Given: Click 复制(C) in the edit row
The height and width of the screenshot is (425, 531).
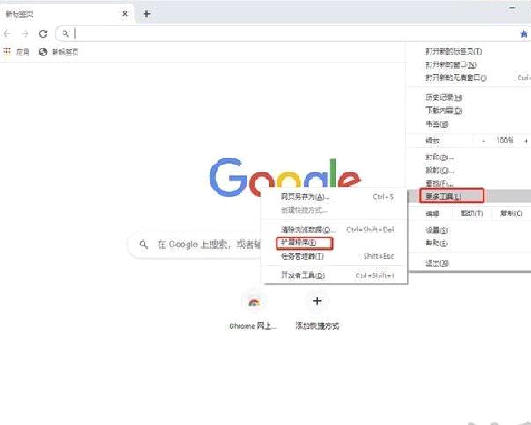Looking at the screenshot, I should [x=512, y=214].
